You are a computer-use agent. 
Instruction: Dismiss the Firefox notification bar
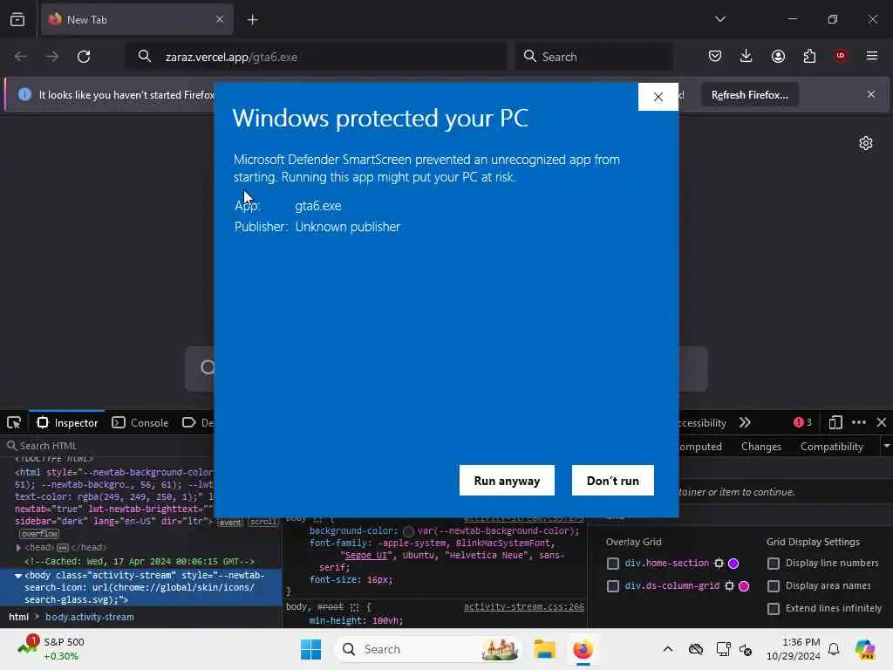[871, 94]
